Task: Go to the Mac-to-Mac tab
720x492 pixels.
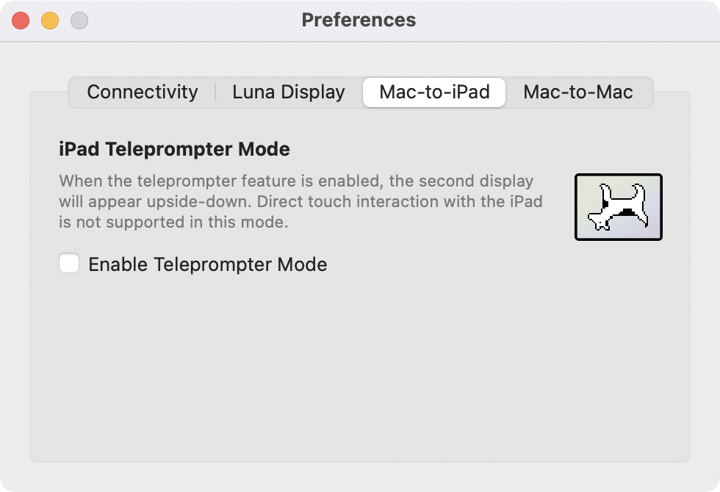Action: 577,93
